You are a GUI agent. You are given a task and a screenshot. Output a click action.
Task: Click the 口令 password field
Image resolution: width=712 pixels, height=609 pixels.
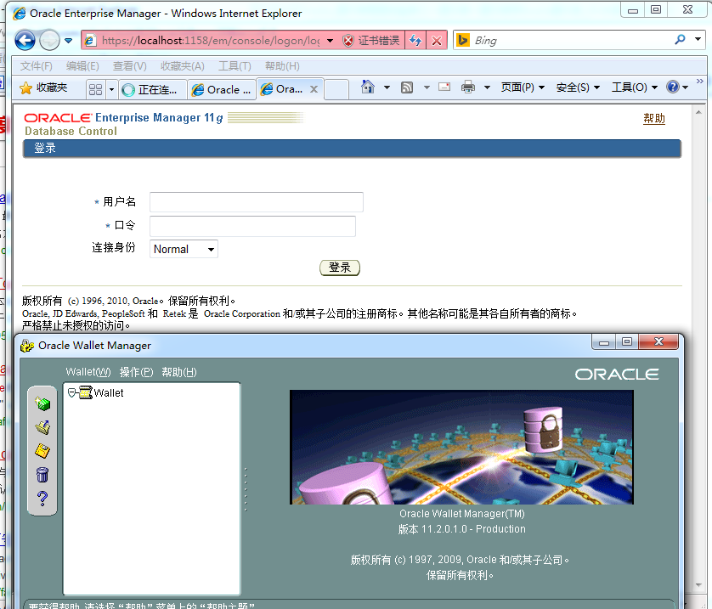coord(252,226)
